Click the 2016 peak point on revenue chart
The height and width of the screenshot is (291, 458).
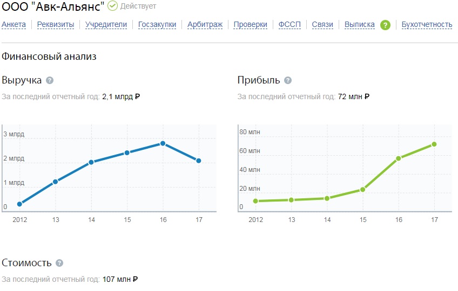click(x=163, y=143)
